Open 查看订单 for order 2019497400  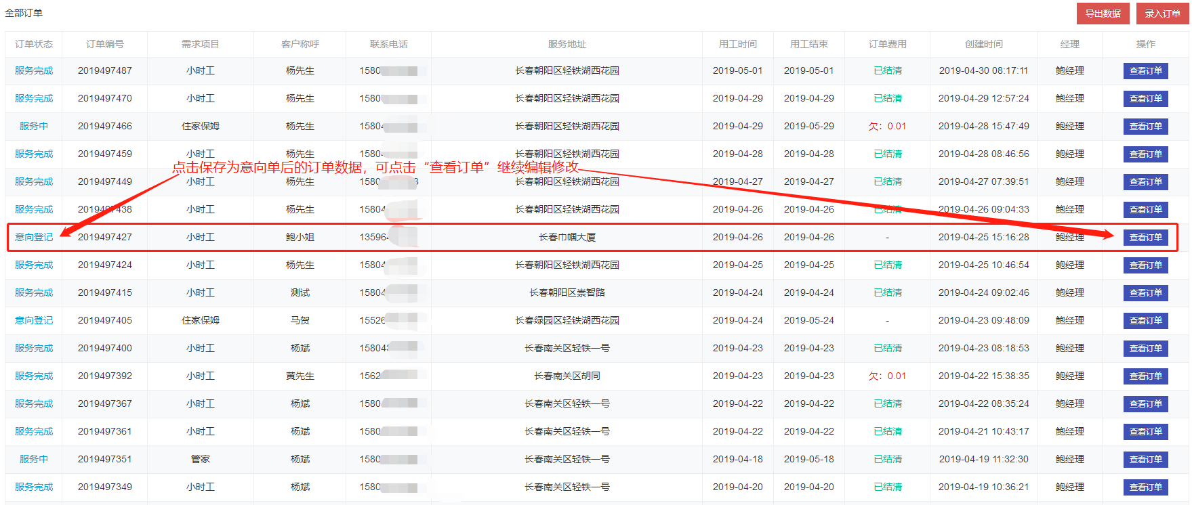tap(1145, 349)
